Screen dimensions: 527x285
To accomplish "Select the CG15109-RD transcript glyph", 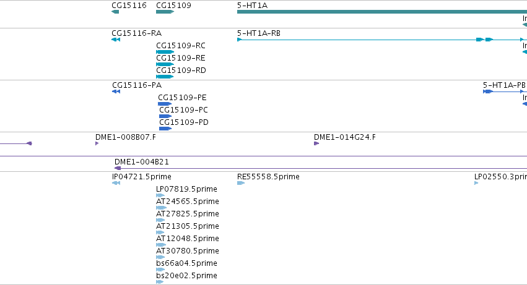I will (165, 77).
